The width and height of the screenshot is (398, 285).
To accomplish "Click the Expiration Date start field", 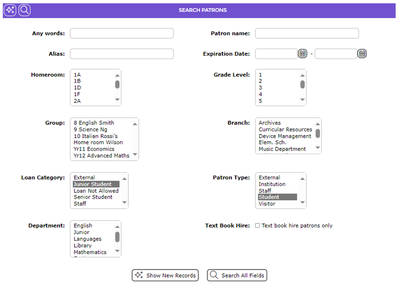I will [x=276, y=54].
